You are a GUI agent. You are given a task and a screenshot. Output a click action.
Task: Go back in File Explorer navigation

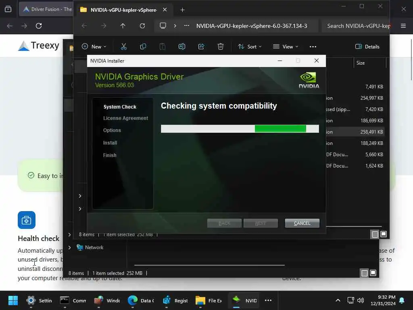pyautogui.click(x=84, y=26)
